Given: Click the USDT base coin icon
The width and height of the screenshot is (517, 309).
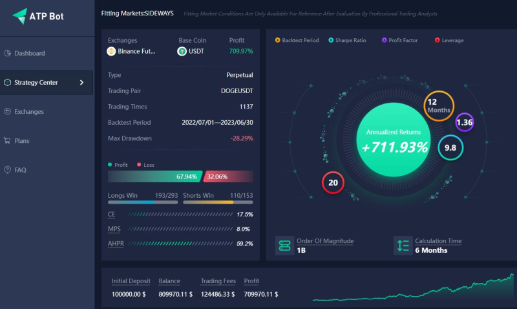Looking at the screenshot, I should 182,52.
